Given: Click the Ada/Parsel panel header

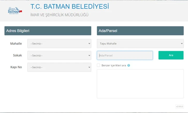Looking at the screenshot, I should pos(140,31).
